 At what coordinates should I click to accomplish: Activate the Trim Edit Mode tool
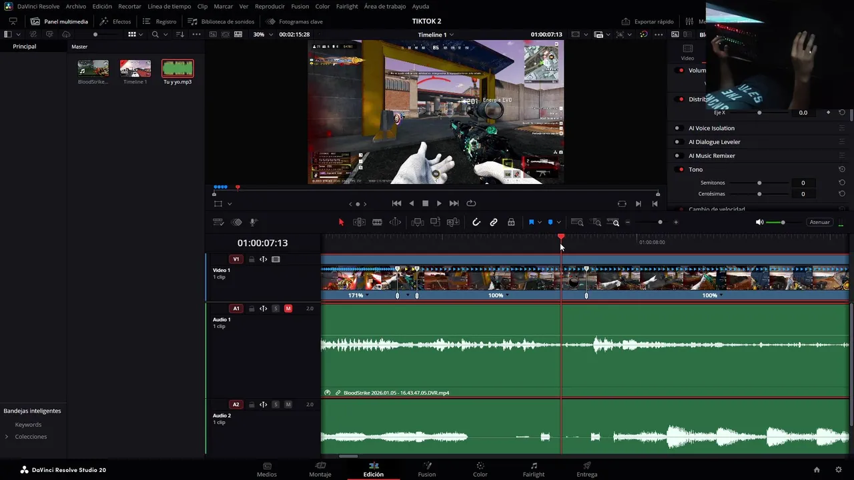[359, 222]
